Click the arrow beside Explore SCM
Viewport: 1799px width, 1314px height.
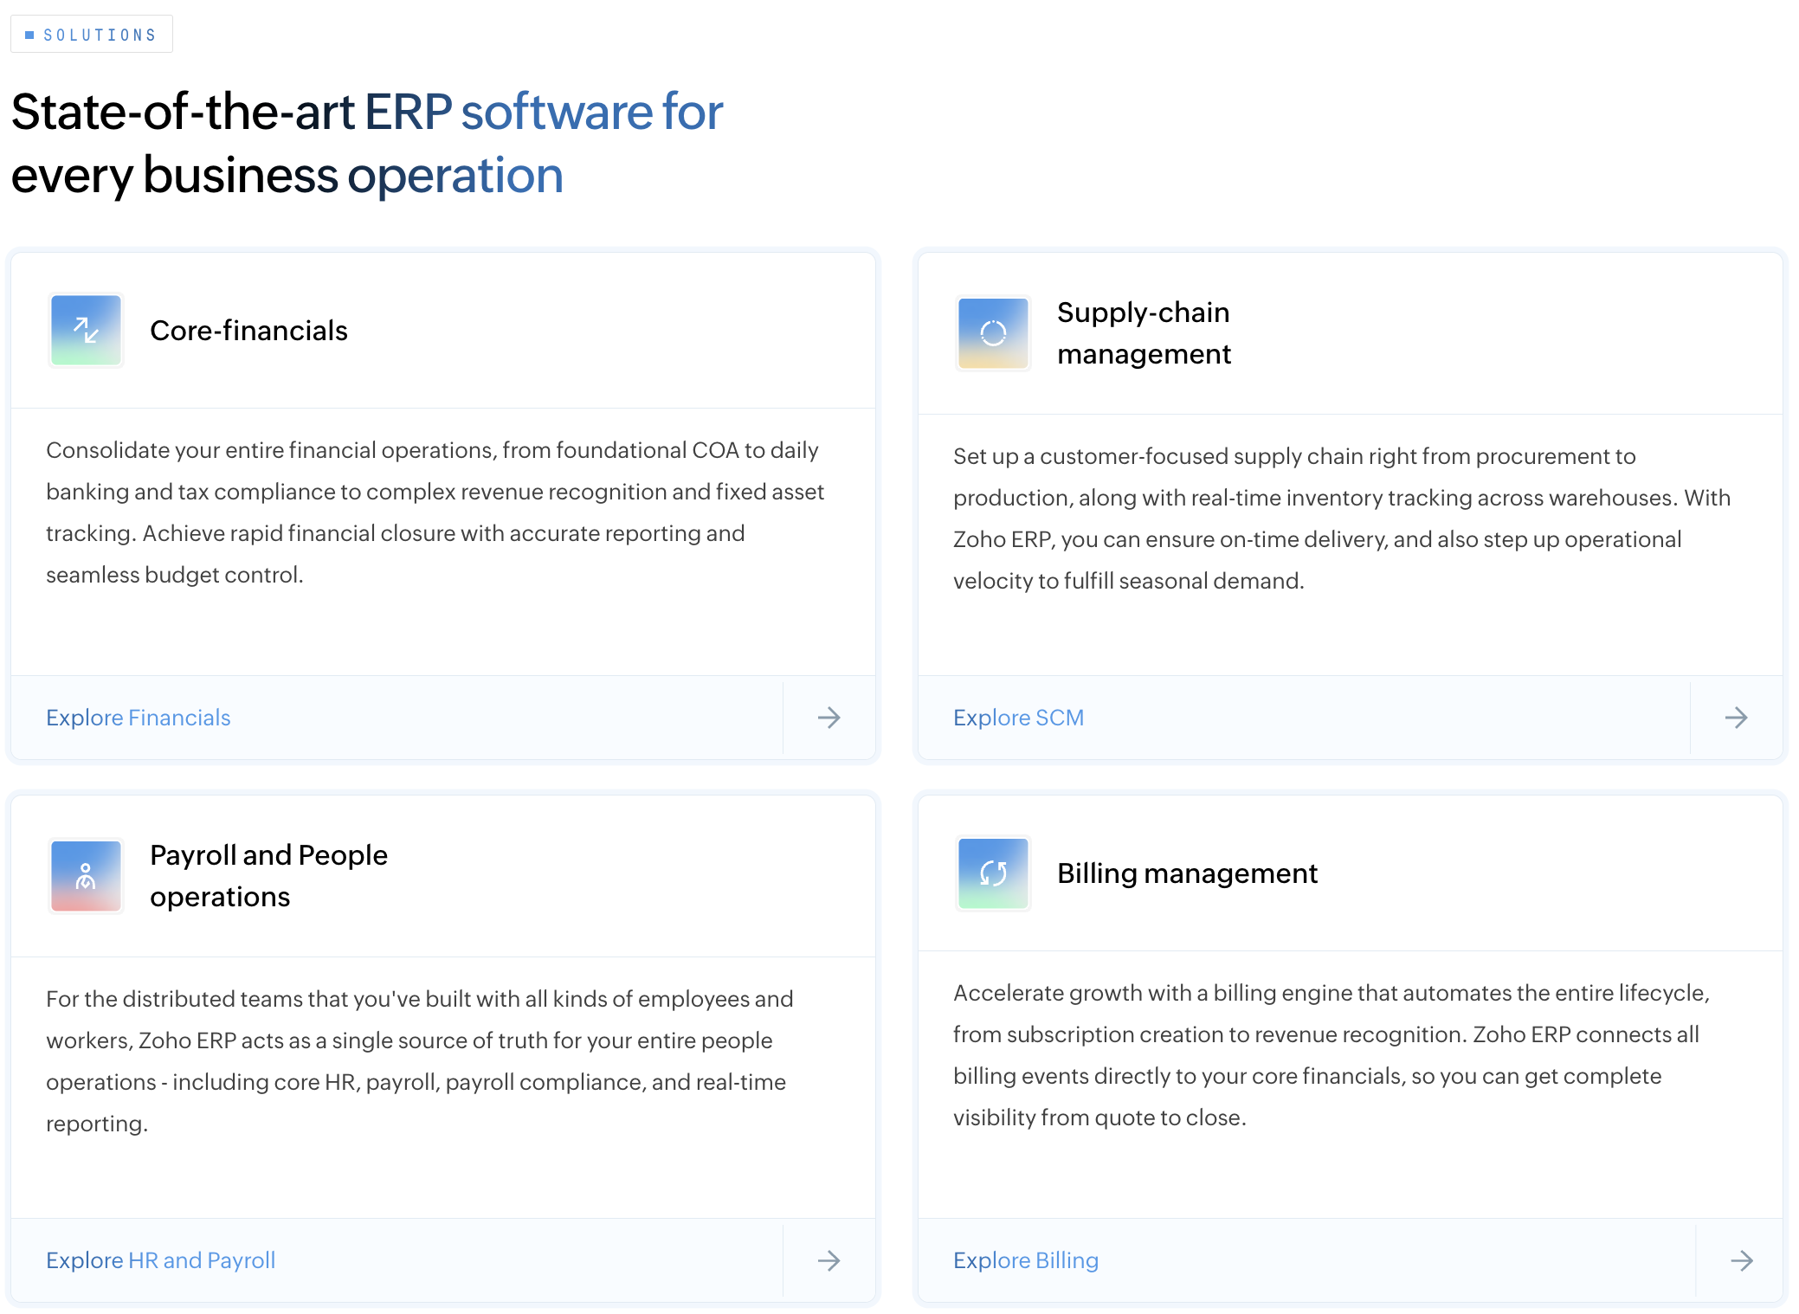(1737, 718)
